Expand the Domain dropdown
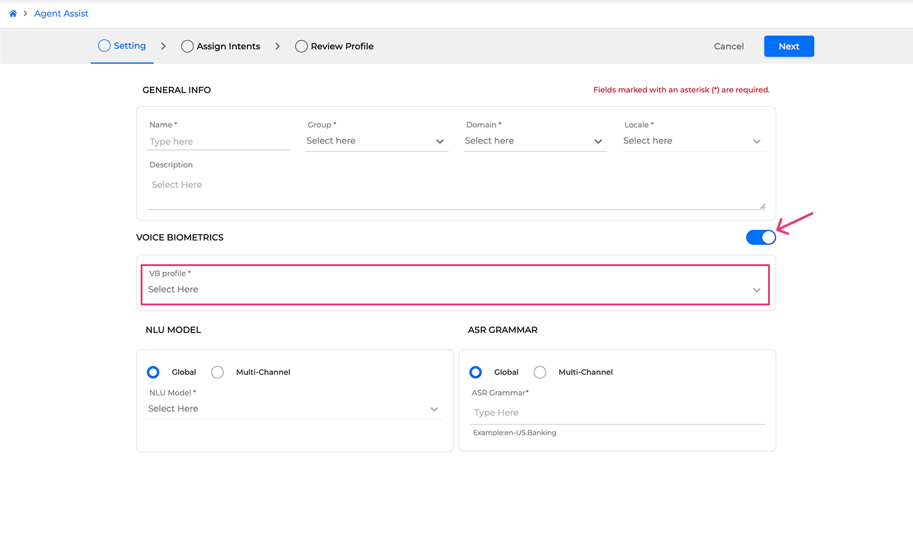The image size is (913, 559). coord(534,141)
